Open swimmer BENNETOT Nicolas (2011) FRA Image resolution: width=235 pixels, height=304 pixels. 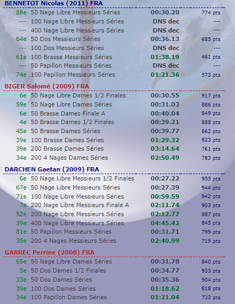[54, 3]
